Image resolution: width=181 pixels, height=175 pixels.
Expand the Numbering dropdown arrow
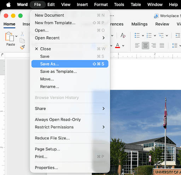pos(155,35)
